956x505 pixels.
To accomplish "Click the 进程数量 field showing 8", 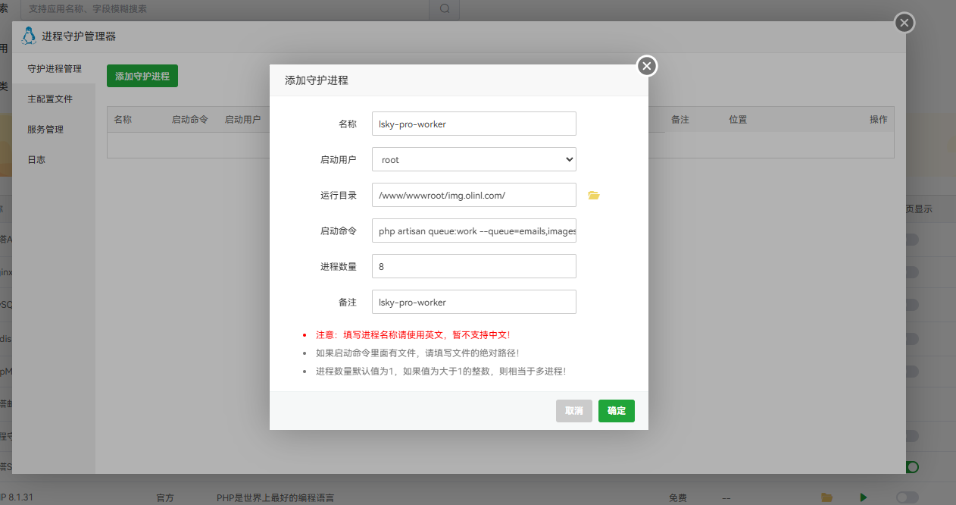I will (x=473, y=266).
